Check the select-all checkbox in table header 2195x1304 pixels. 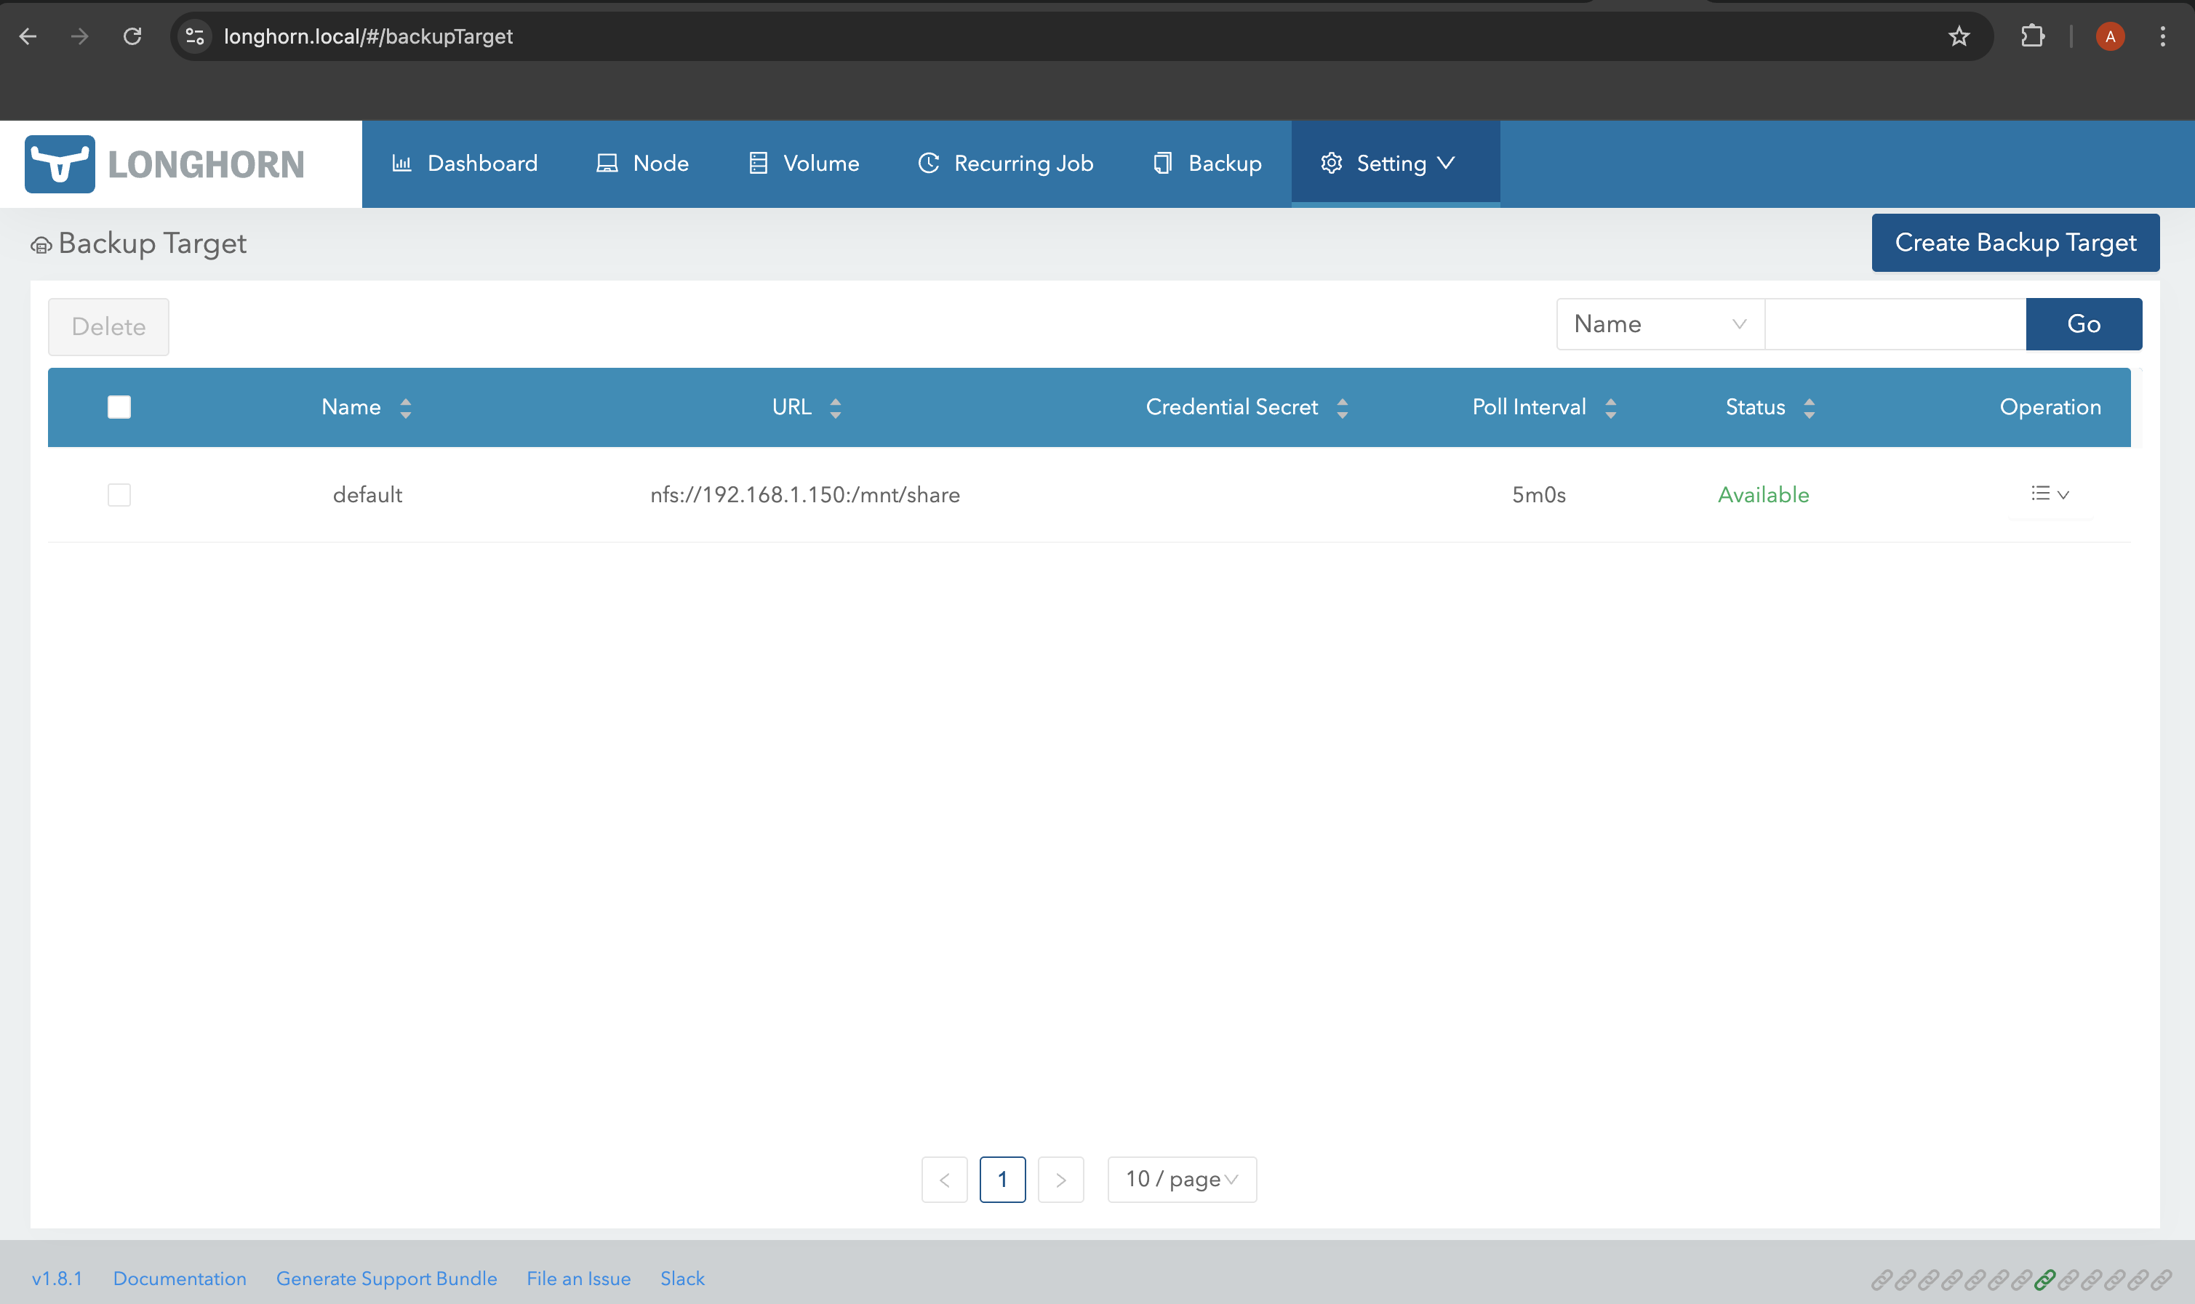[119, 406]
